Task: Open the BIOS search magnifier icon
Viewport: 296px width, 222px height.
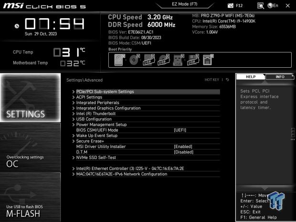Action: coord(261,6)
